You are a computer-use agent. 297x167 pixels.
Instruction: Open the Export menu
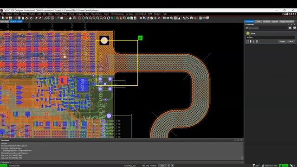point(106,14)
